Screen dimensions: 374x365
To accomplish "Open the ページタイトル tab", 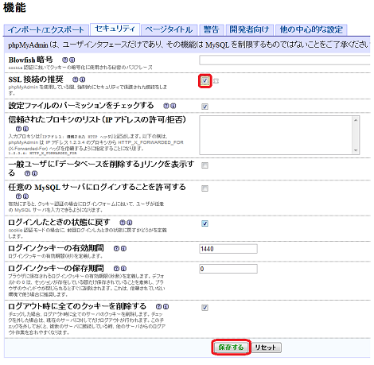I will (169, 29).
